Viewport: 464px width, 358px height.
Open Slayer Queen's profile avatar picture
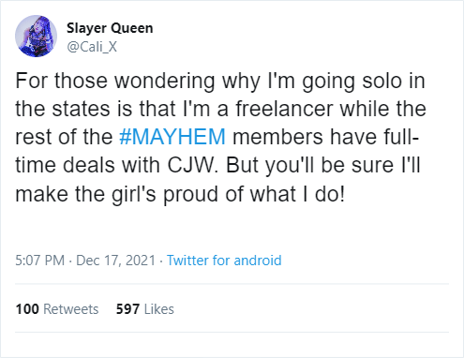[x=36, y=36]
